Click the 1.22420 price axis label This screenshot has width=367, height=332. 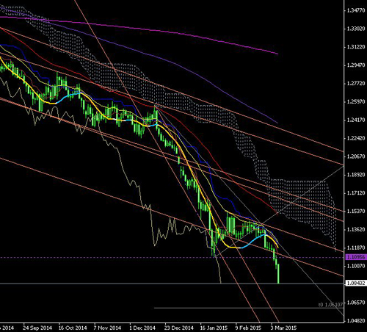point(356,138)
